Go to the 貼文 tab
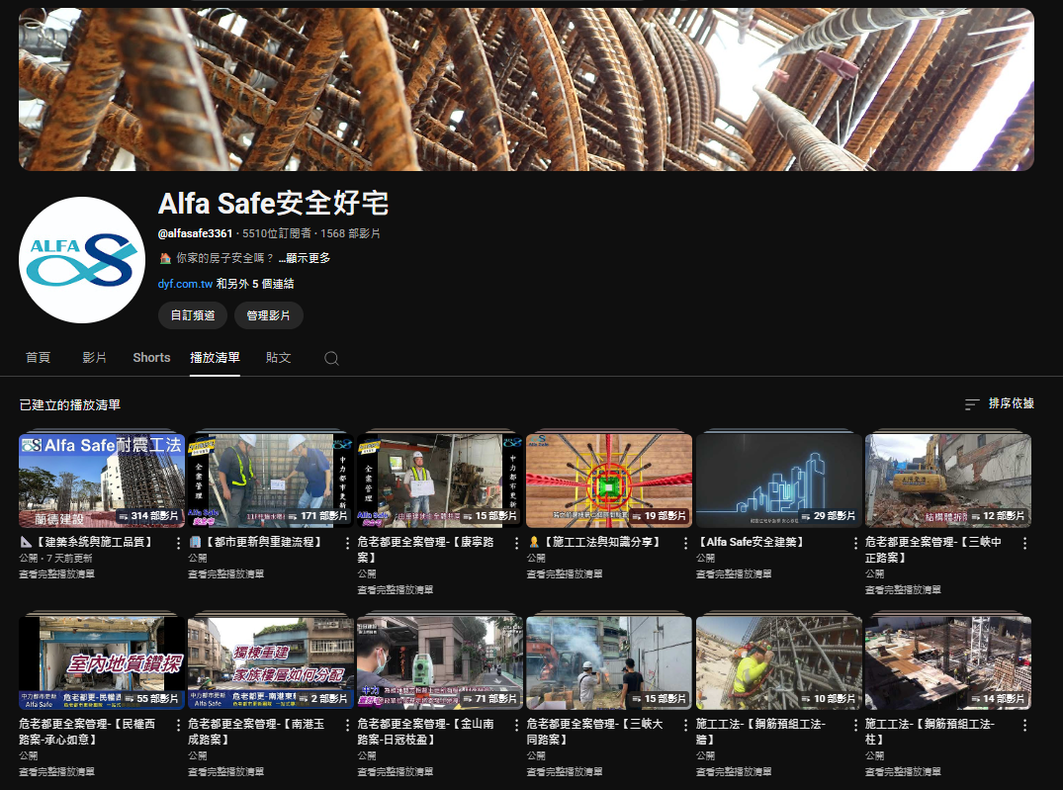The image size is (1063, 790). pos(279,358)
